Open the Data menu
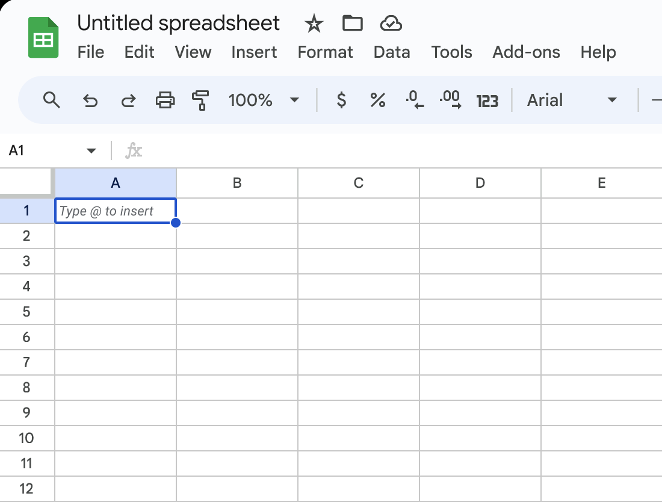This screenshot has width=662, height=502. coord(392,52)
